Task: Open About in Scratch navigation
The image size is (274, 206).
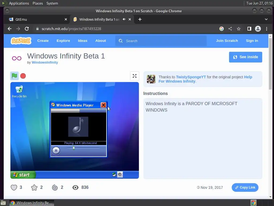Action: (x=101, y=41)
